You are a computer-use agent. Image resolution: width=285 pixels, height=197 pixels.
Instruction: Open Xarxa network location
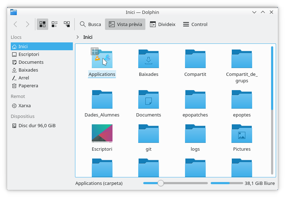pos(42,106)
